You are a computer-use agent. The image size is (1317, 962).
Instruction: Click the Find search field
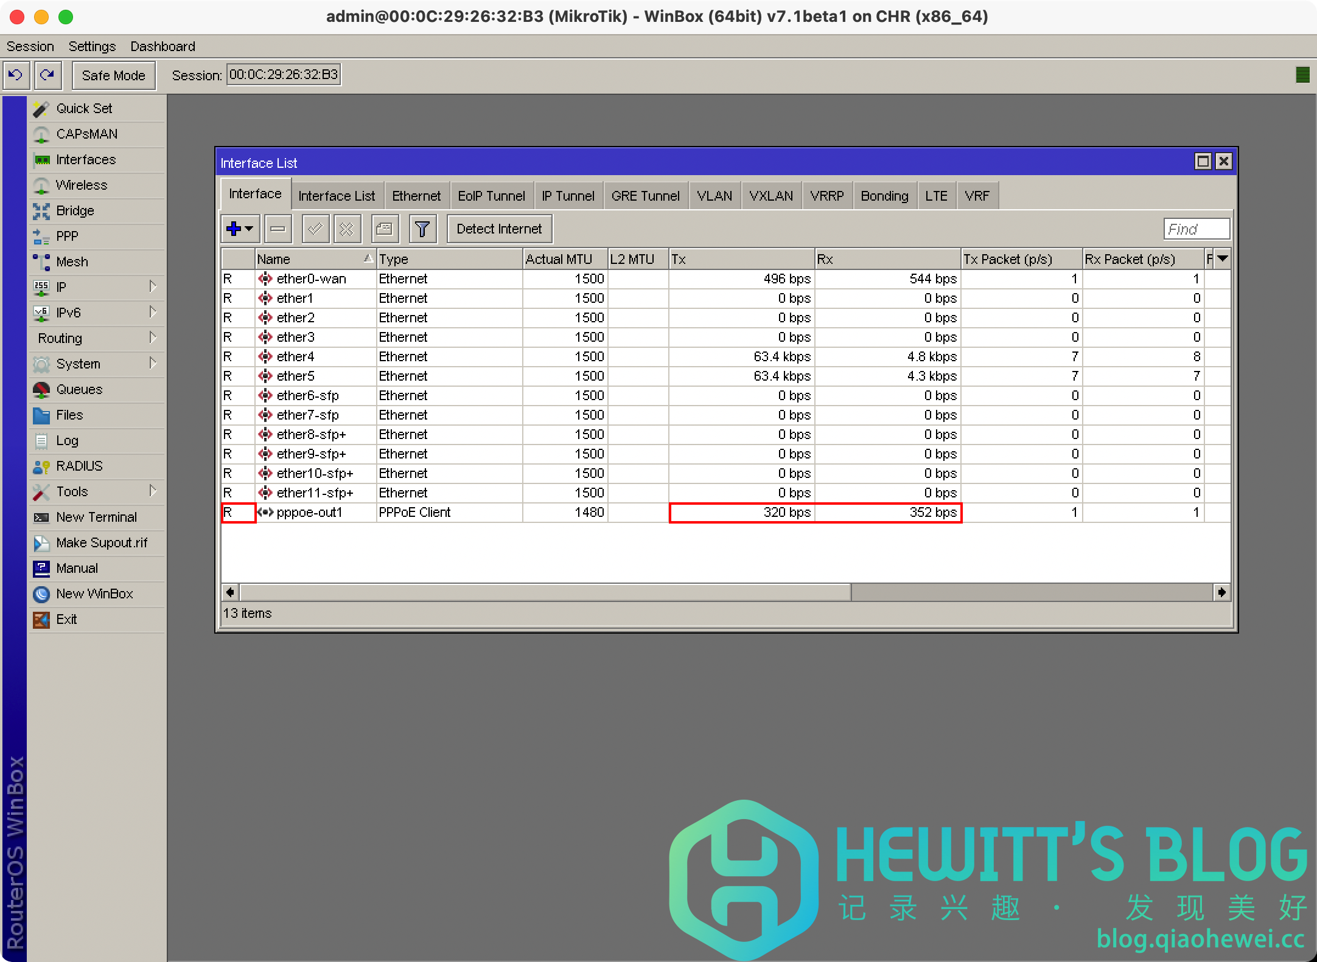coord(1195,229)
